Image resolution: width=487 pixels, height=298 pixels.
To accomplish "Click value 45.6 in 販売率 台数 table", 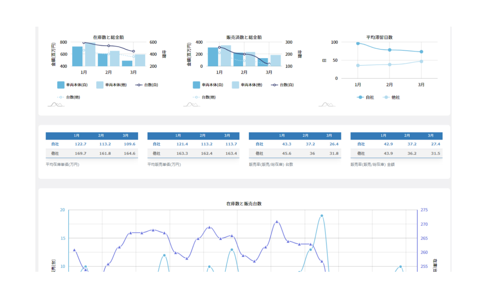I will (287, 153).
